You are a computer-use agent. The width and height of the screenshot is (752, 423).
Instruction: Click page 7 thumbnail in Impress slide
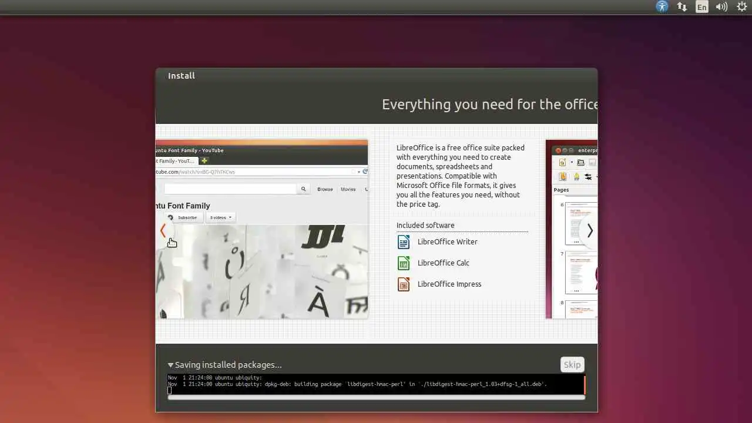pos(581,273)
